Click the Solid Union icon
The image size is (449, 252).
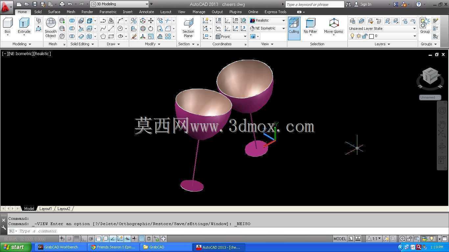click(x=72, y=21)
